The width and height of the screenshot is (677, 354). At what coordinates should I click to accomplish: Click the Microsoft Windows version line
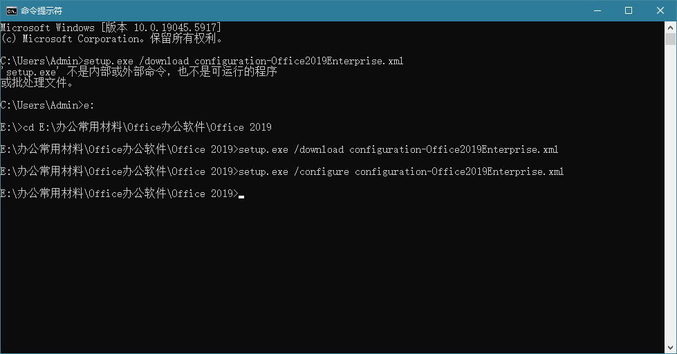111,28
